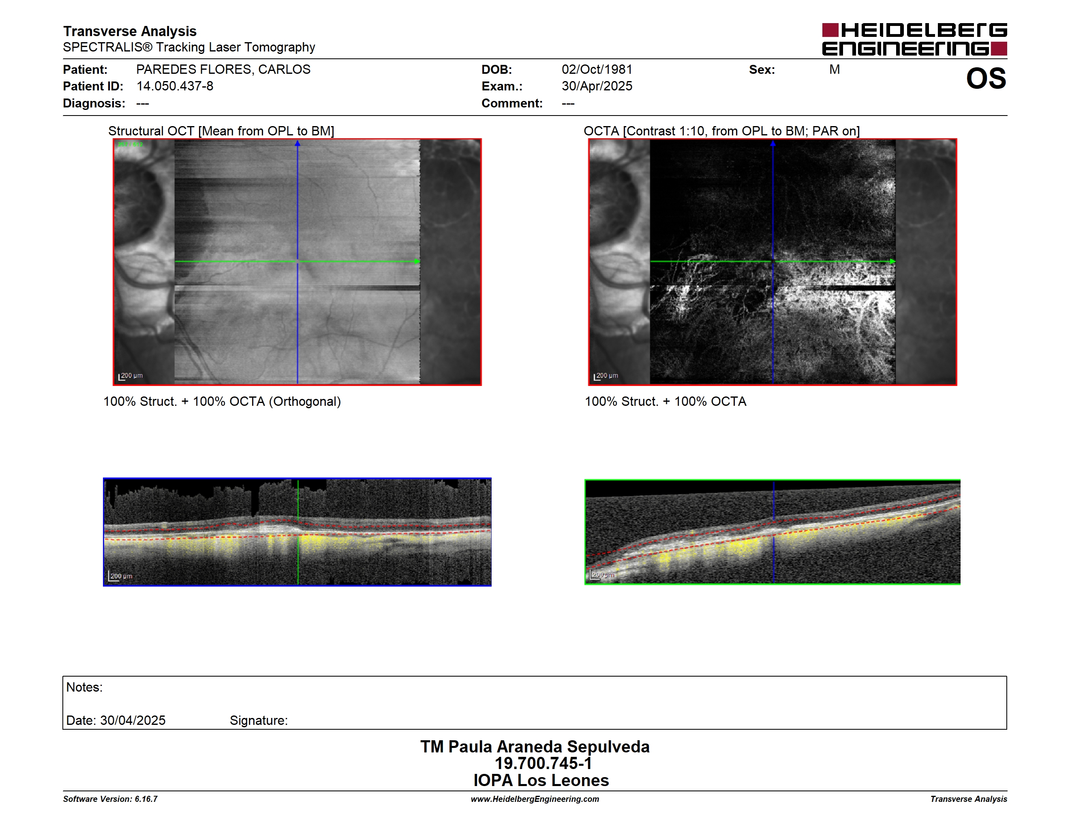Click the blue arrow marker atop Structural OCT

point(297,144)
